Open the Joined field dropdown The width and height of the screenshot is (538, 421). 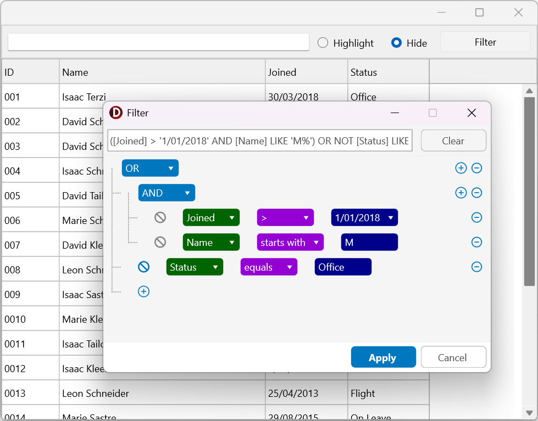point(211,217)
